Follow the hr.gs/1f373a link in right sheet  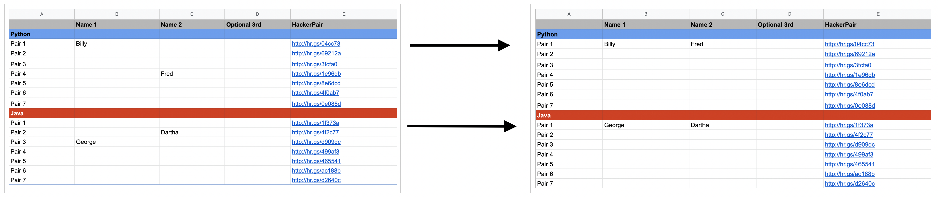coord(848,125)
